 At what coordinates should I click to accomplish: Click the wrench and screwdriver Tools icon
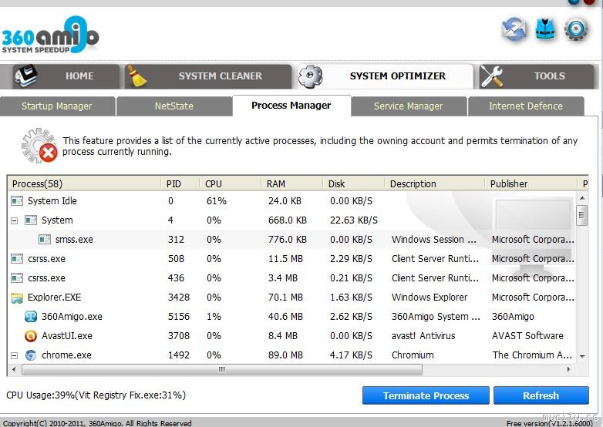click(492, 76)
